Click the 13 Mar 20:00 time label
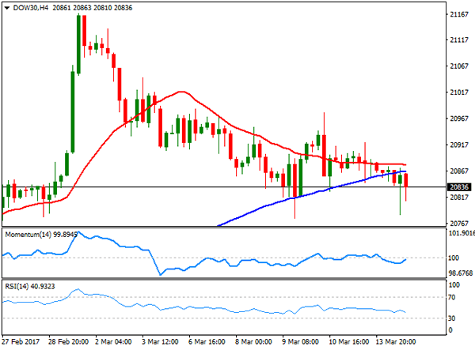 pos(396,342)
